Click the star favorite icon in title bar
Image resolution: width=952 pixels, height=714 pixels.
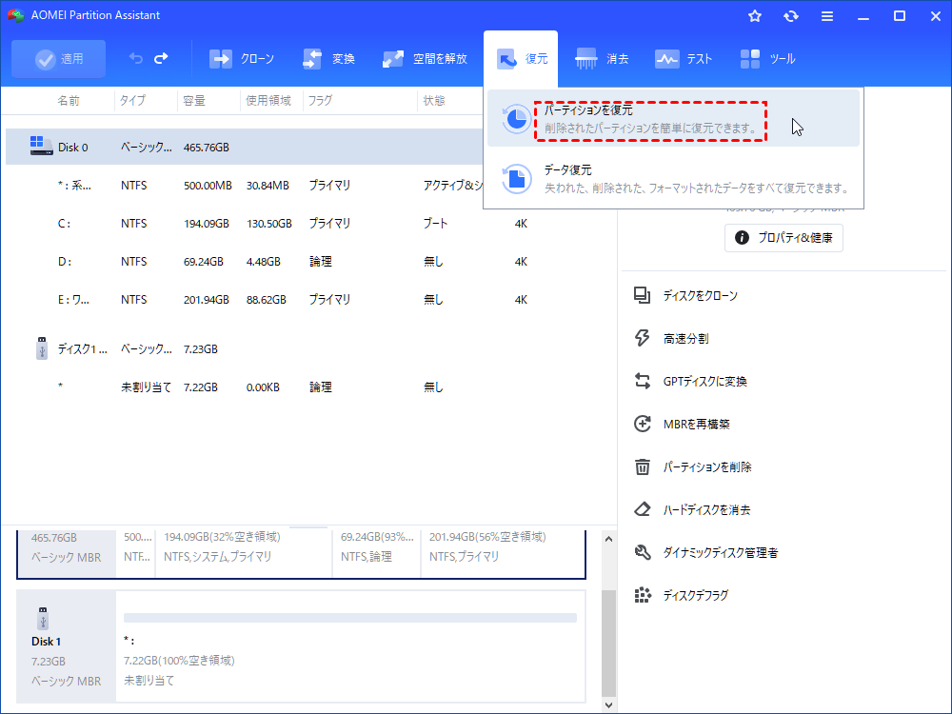(755, 16)
